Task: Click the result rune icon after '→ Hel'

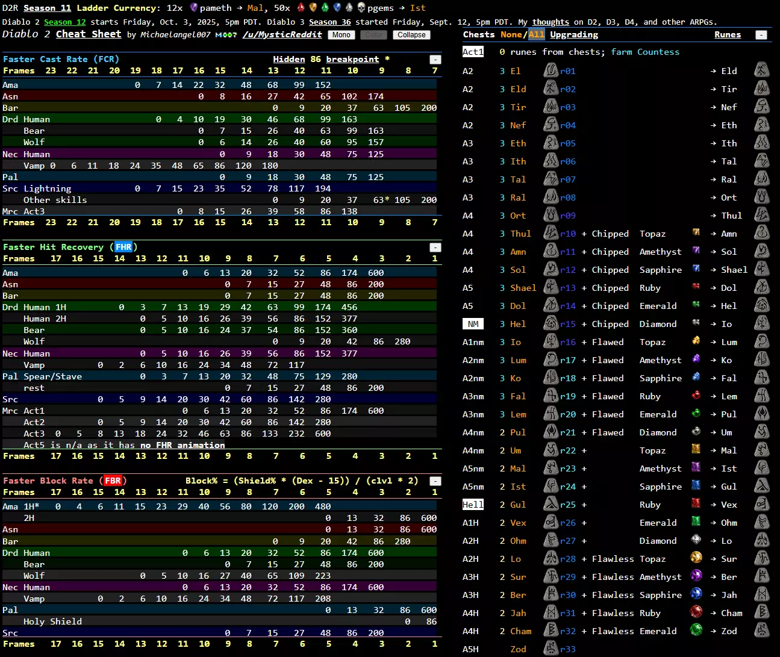Action: point(762,305)
